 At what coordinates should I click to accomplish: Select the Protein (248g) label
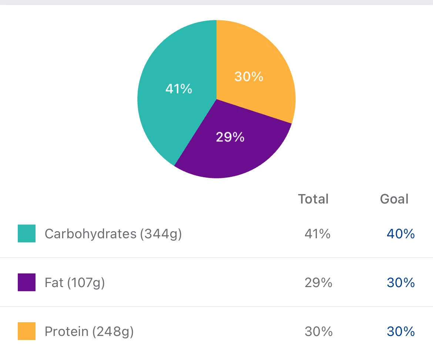pos(89,332)
